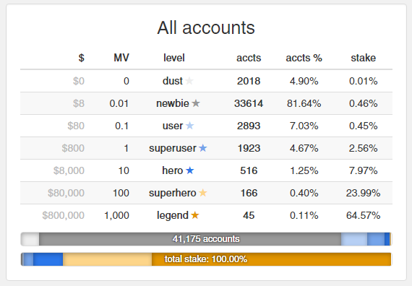Click the '$800' dollar value

(x=73, y=148)
